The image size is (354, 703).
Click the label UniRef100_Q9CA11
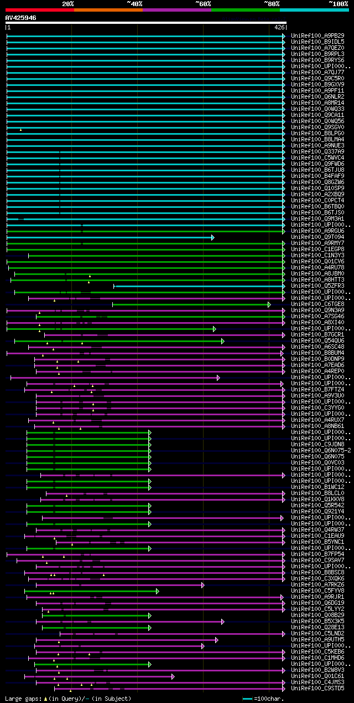[317, 115]
